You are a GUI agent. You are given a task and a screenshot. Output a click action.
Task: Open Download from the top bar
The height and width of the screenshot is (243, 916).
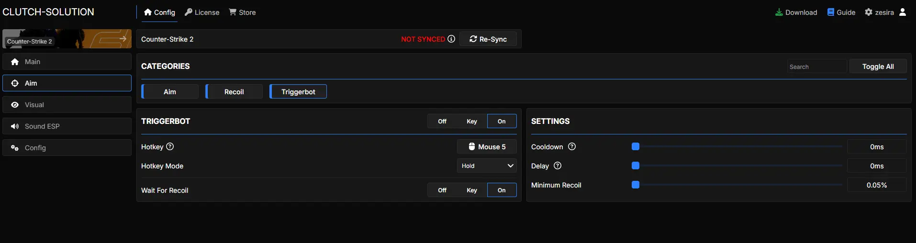(x=796, y=12)
